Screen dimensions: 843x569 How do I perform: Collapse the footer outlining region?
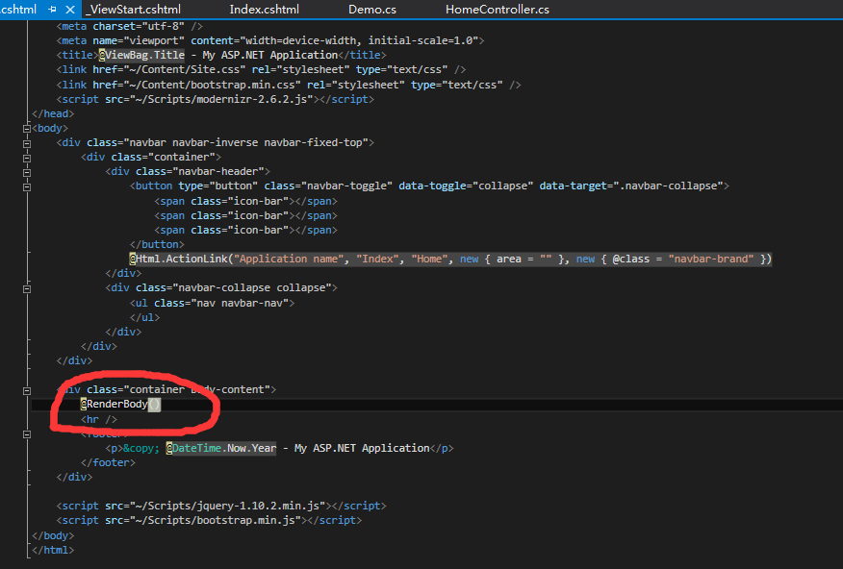click(27, 434)
